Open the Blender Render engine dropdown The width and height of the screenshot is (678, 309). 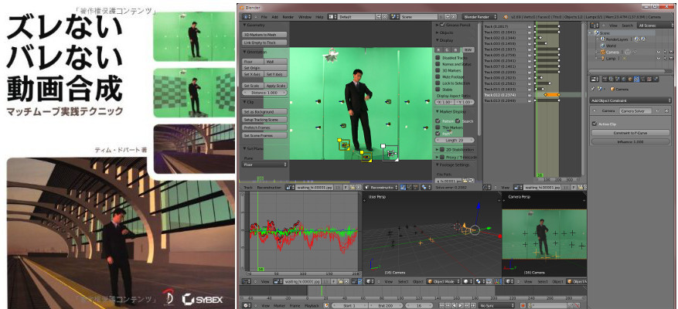click(x=479, y=16)
